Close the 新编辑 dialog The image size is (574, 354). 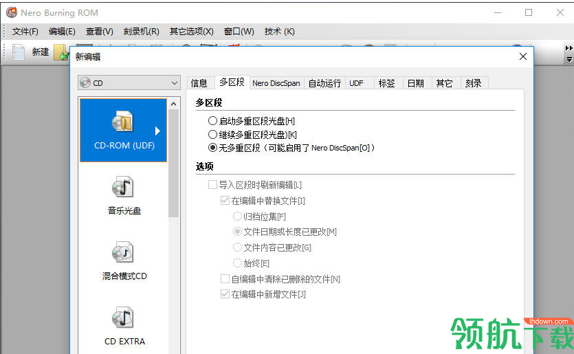[523, 56]
